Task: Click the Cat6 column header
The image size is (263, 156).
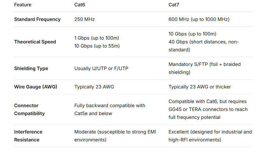Action: [80, 5]
